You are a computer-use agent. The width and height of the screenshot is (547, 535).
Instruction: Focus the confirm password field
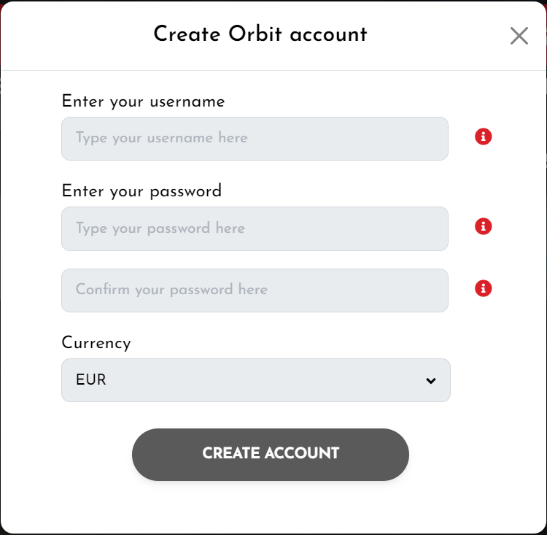(255, 290)
